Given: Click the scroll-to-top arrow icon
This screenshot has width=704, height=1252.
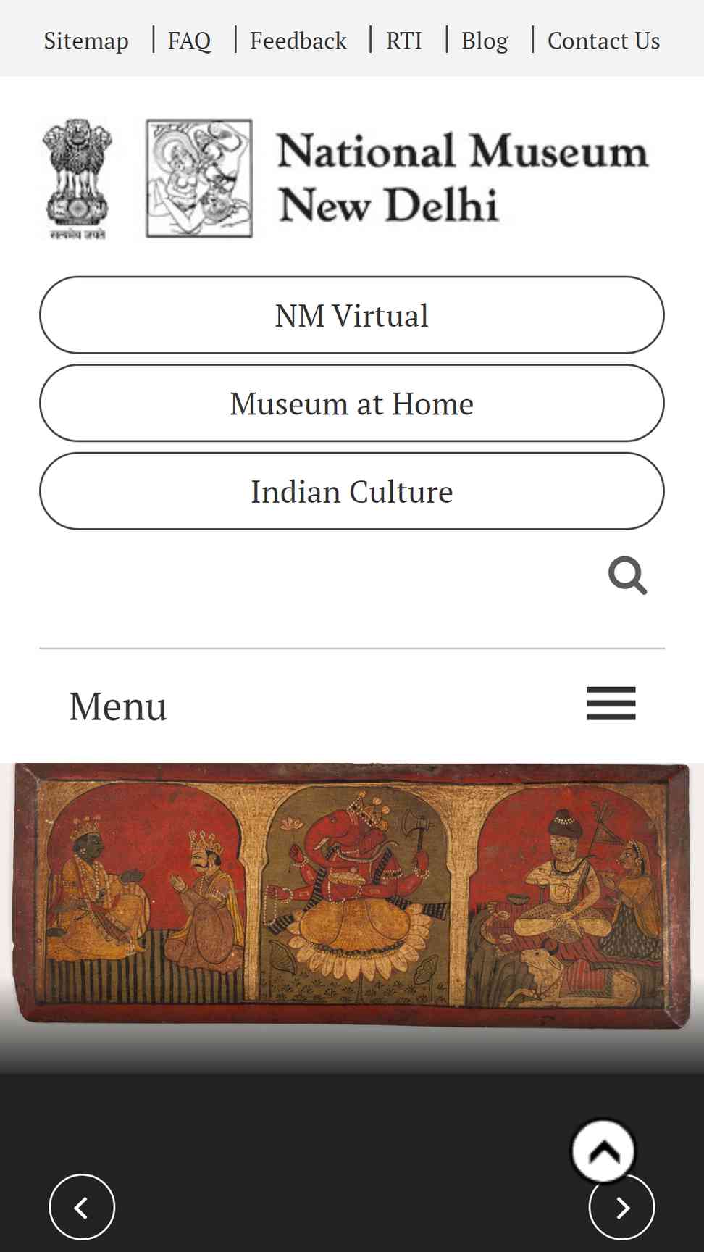Looking at the screenshot, I should tap(603, 1151).
